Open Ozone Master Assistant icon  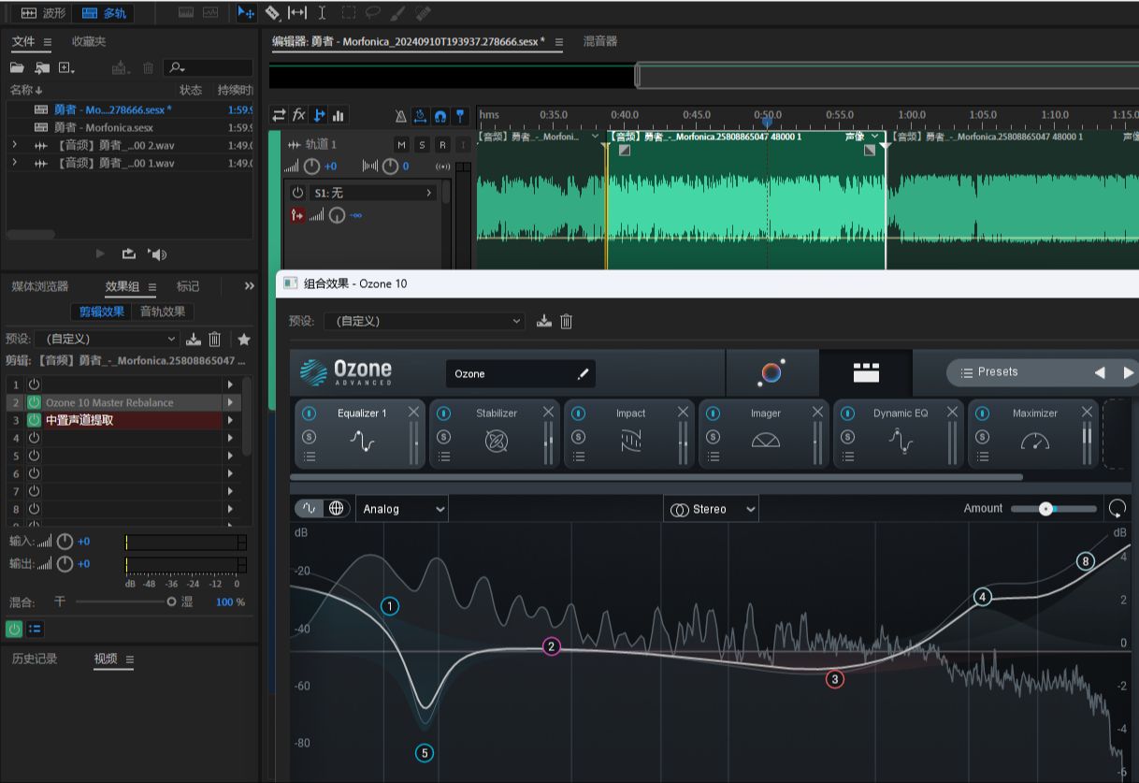[x=771, y=372]
